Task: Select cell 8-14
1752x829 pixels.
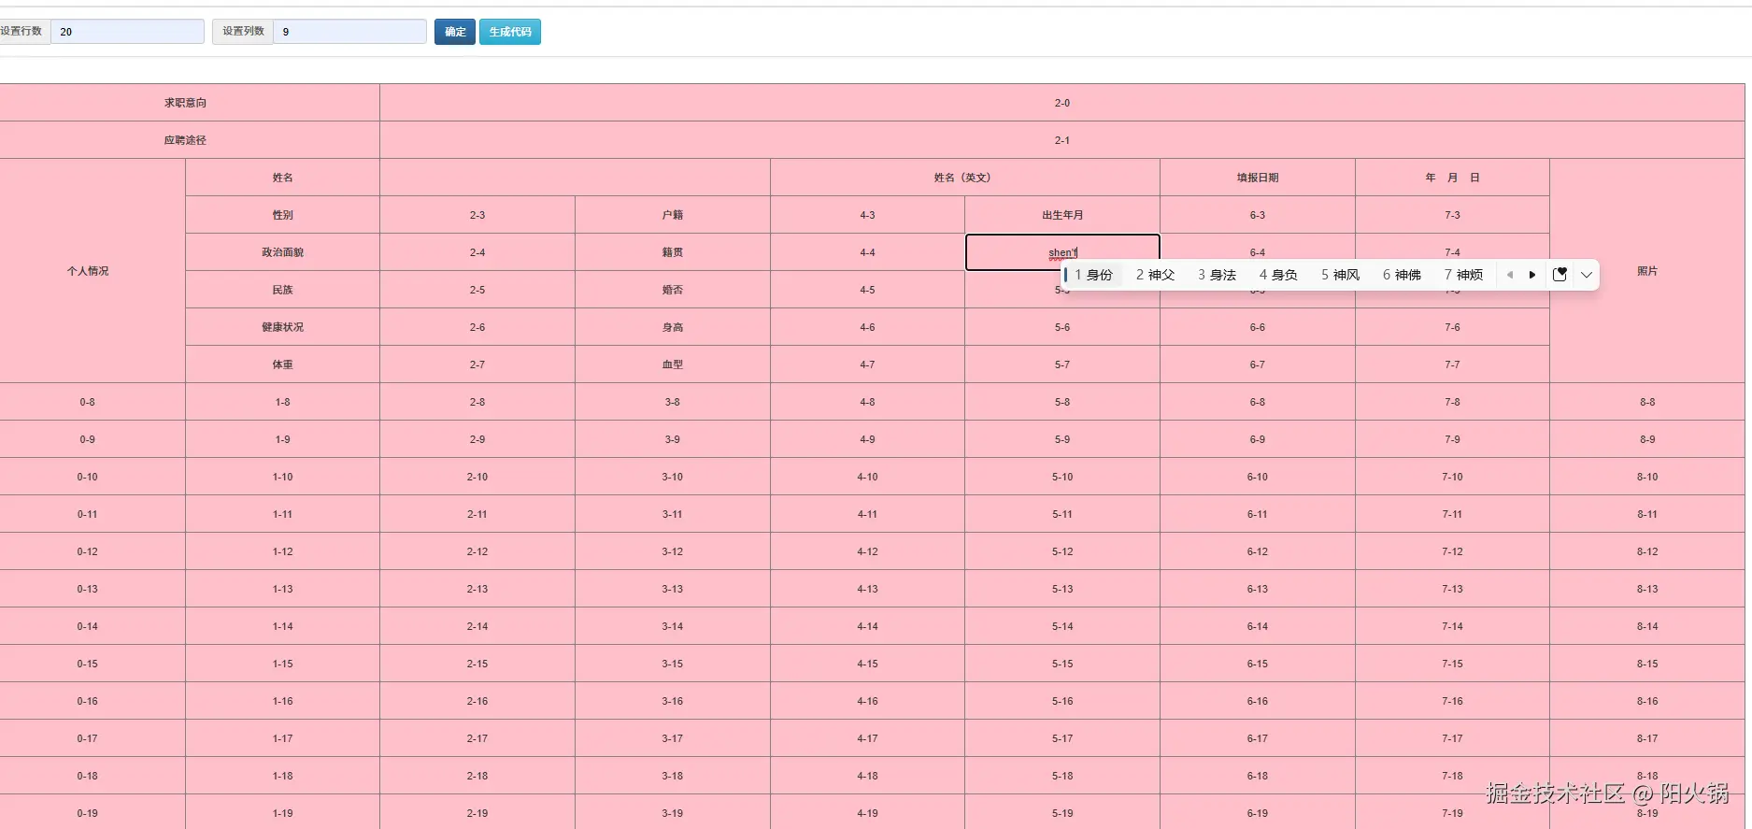Action: (1647, 626)
